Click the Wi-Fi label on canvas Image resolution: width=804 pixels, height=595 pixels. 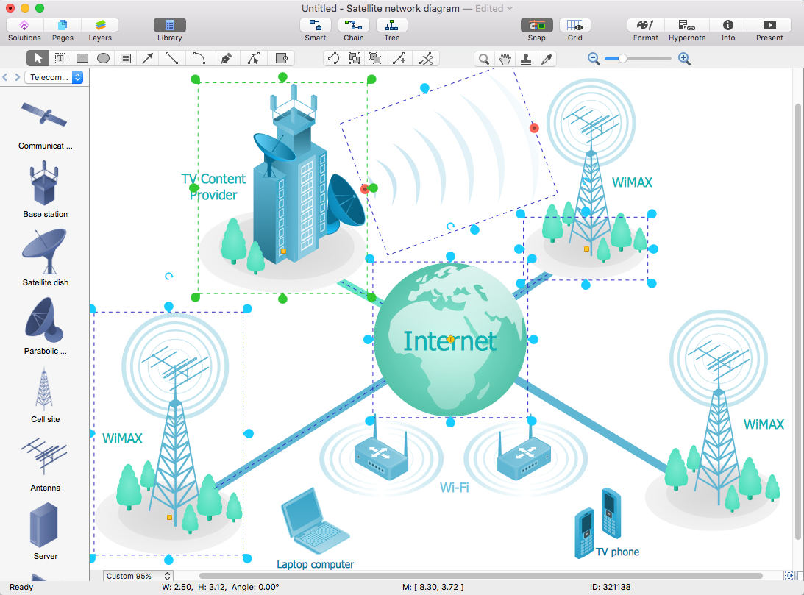tap(455, 488)
